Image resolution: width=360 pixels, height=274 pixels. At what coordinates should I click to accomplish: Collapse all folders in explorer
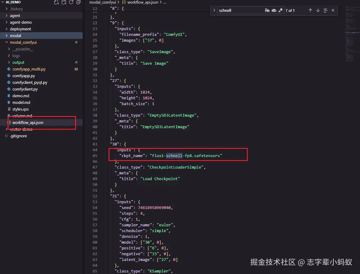pyautogui.click(x=78, y=2)
